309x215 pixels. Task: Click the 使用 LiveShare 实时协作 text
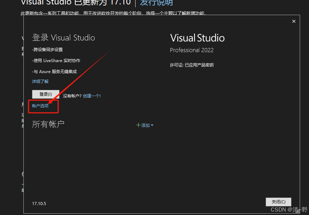tap(56, 61)
